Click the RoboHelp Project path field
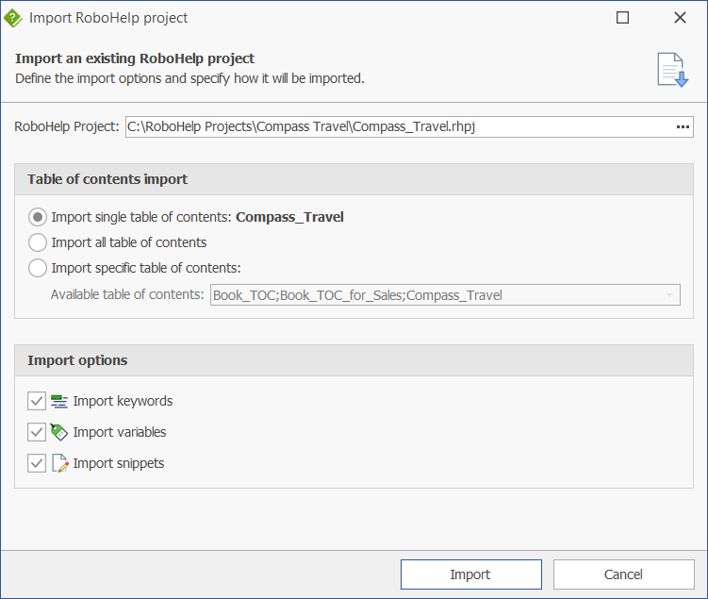This screenshot has width=708, height=599. [396, 127]
